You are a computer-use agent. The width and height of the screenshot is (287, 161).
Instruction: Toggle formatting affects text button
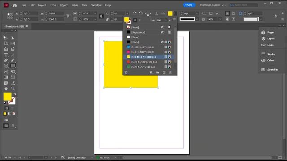pyautogui.click(x=12, y=108)
